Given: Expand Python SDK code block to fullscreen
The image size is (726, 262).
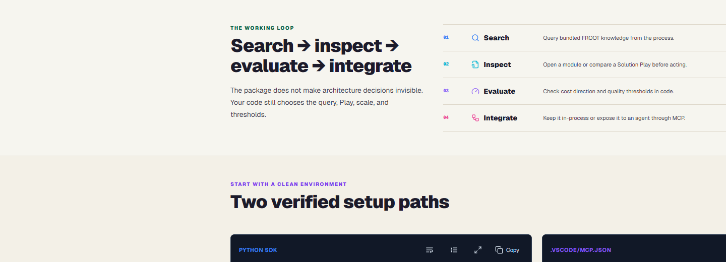Looking at the screenshot, I should tap(478, 250).
